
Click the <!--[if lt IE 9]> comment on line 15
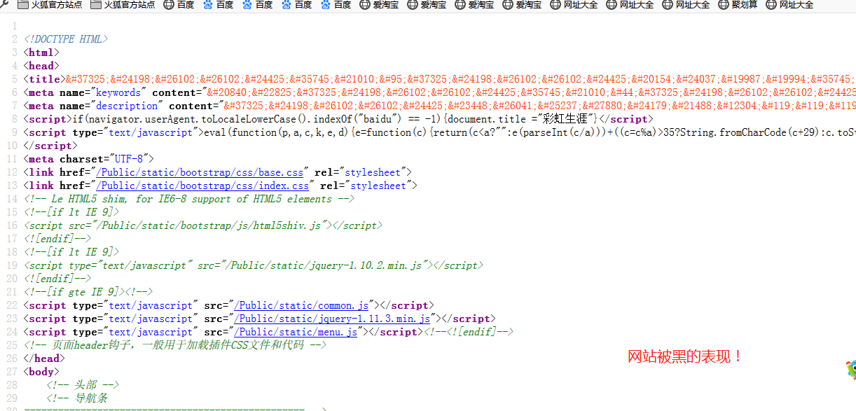pyautogui.click(x=71, y=212)
